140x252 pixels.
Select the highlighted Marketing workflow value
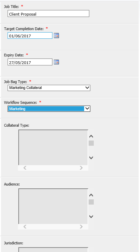[x=46, y=109]
